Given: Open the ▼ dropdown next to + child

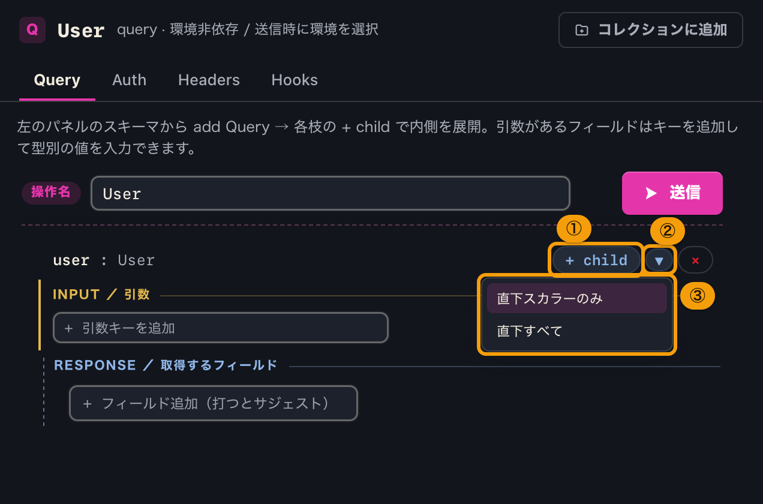Looking at the screenshot, I should (x=659, y=260).
